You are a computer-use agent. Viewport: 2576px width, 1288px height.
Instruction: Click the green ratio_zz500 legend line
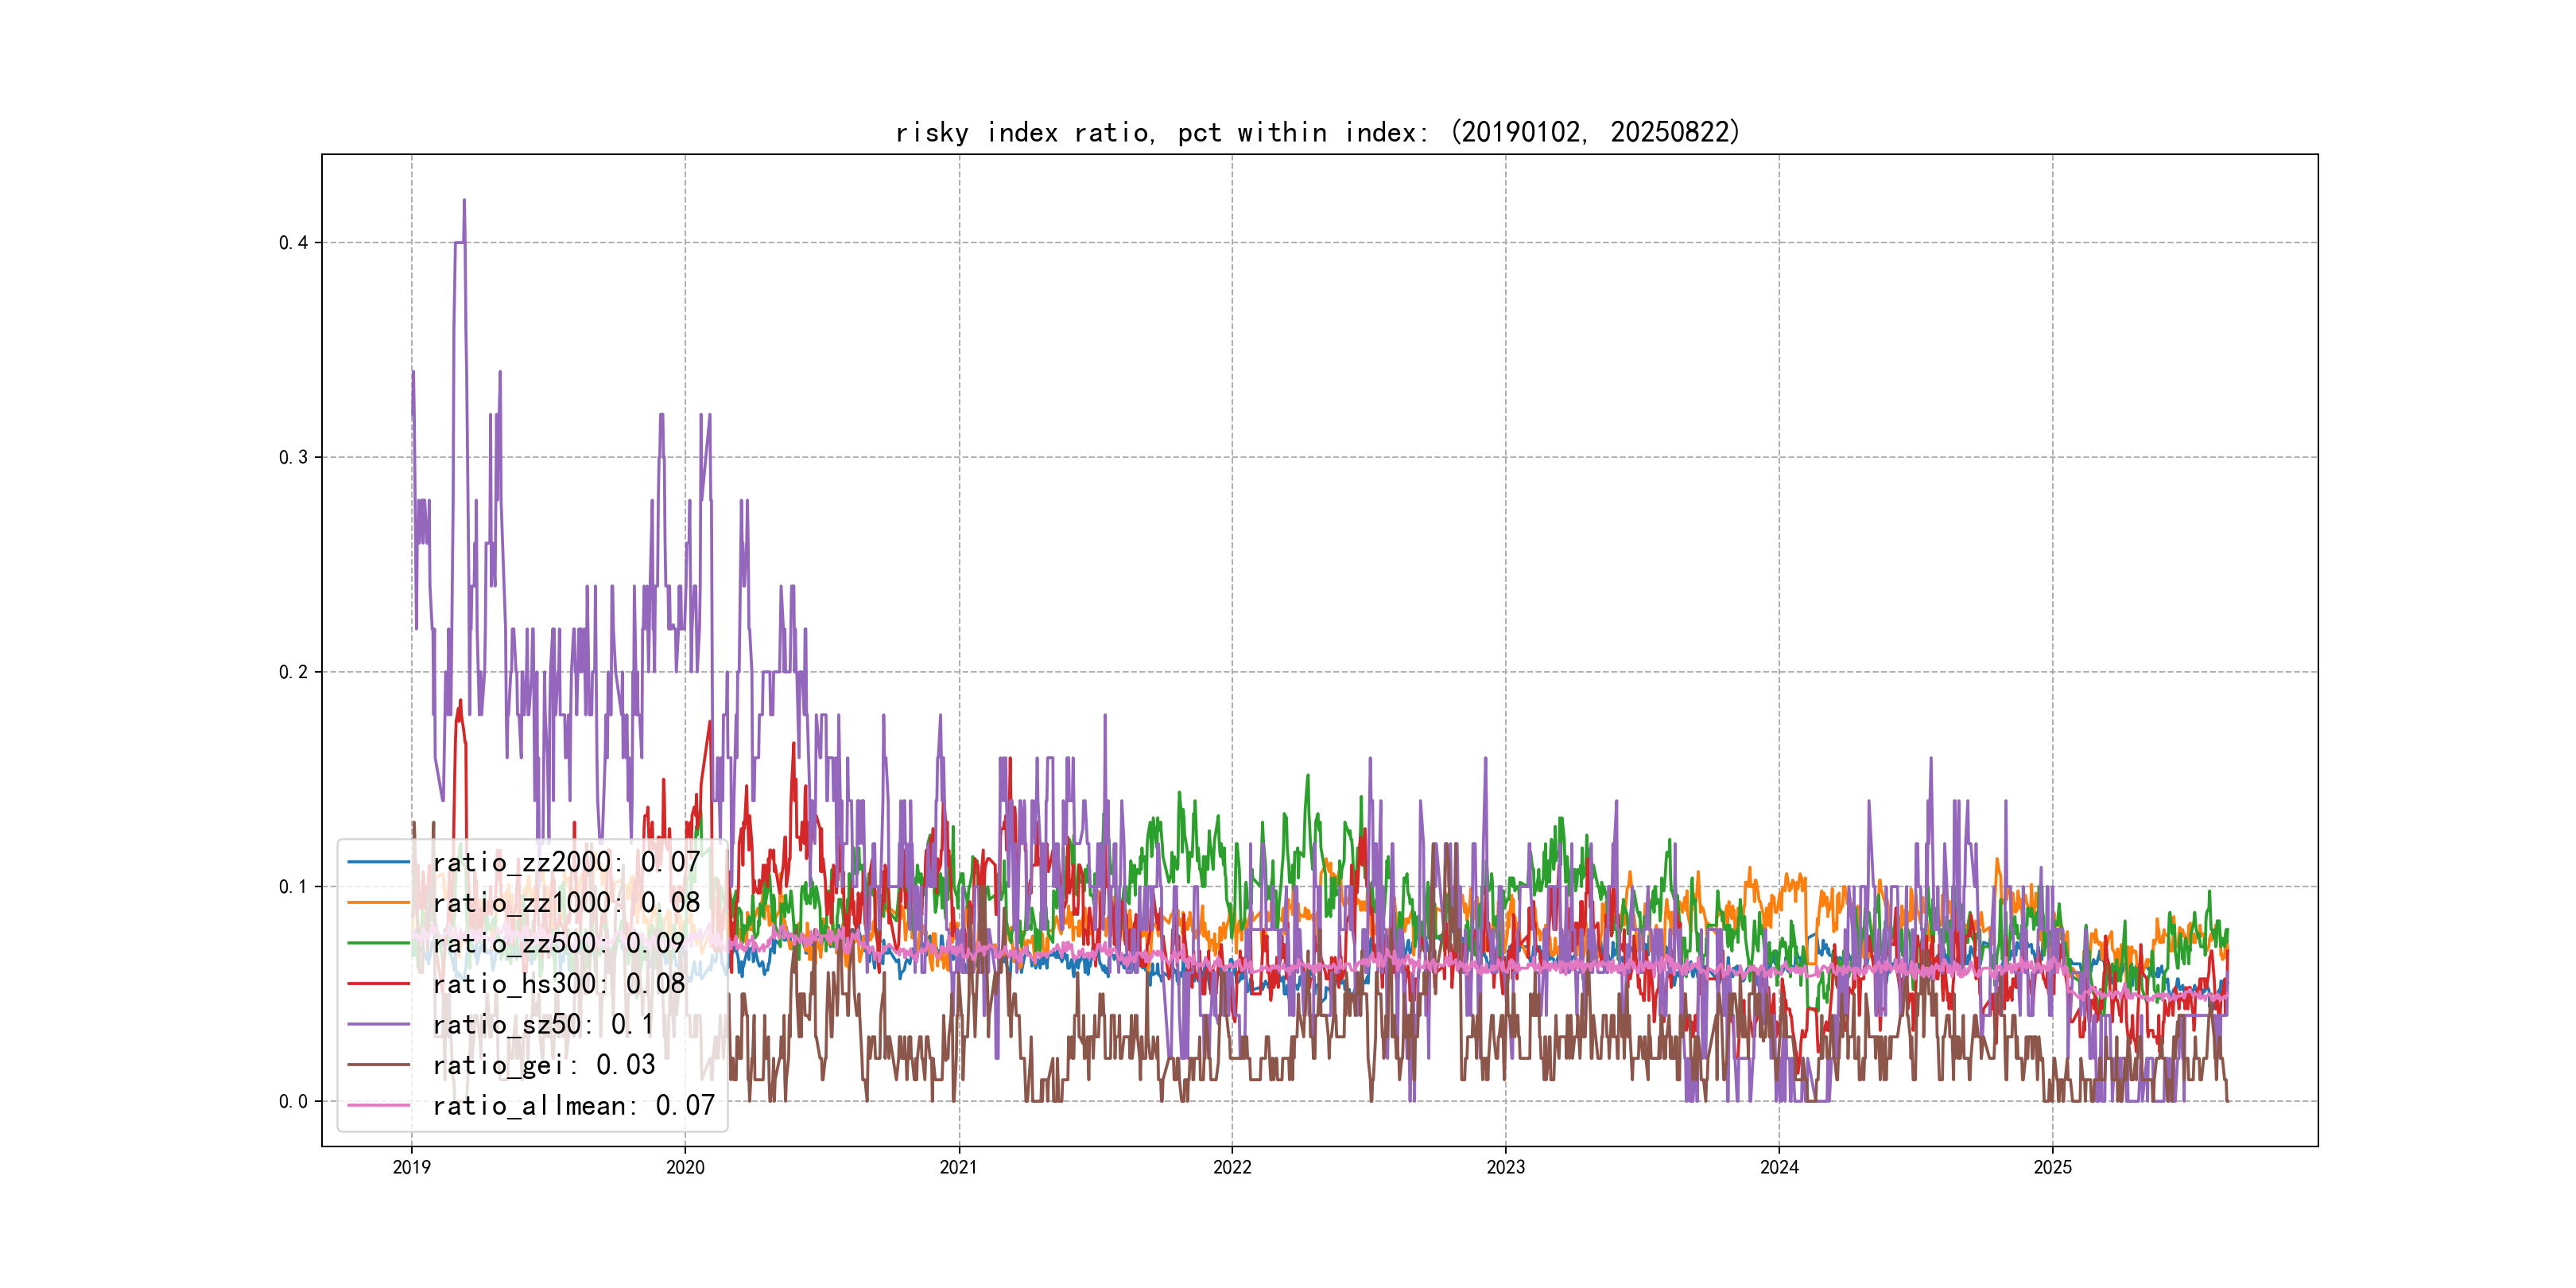(x=378, y=943)
